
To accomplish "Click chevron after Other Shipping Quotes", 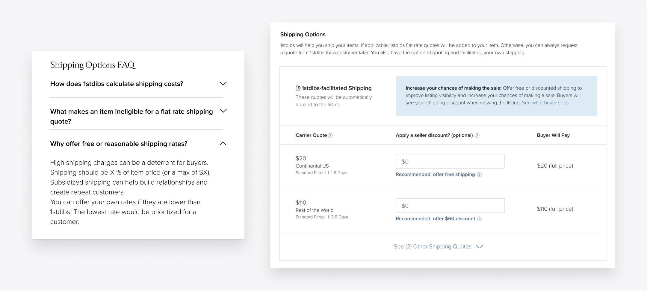I will pyautogui.click(x=480, y=246).
